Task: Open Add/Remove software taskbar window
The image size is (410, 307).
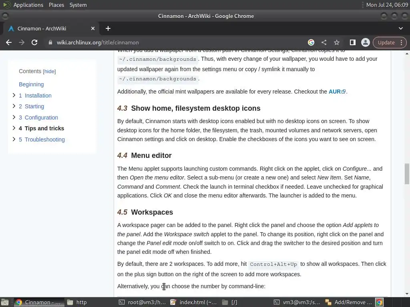Action: click(x=349, y=302)
